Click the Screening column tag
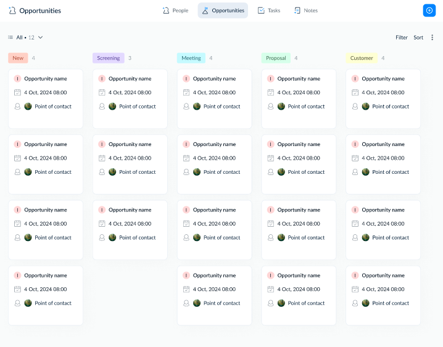This screenshot has width=443, height=347. [109, 58]
